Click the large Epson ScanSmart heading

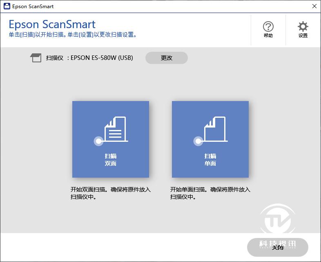coord(52,24)
